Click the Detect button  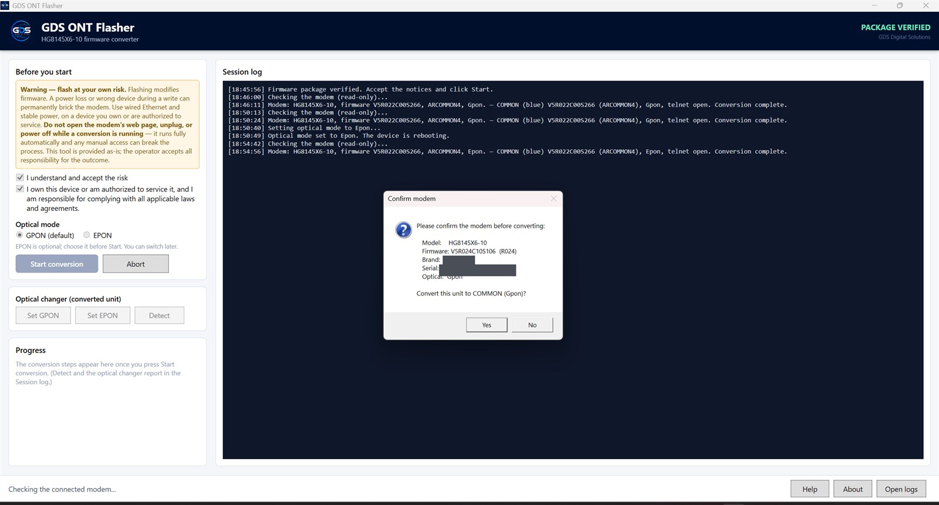(x=159, y=315)
